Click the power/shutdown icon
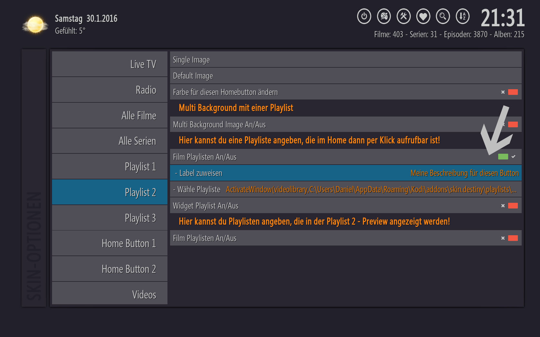Screen dimensions: 540x337 364,16
